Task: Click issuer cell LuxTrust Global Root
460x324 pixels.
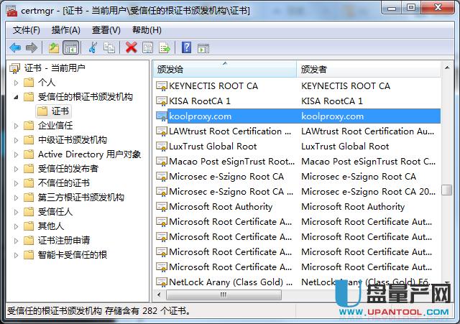Action: [345, 147]
